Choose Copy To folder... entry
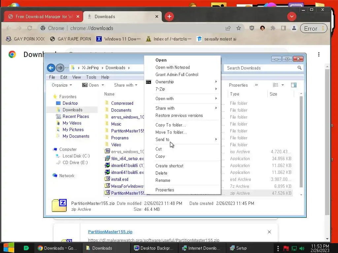This screenshot has width=338, height=253. [171, 125]
